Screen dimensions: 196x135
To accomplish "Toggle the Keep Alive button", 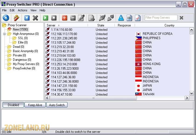I will pyautogui.click(x=35, y=105).
